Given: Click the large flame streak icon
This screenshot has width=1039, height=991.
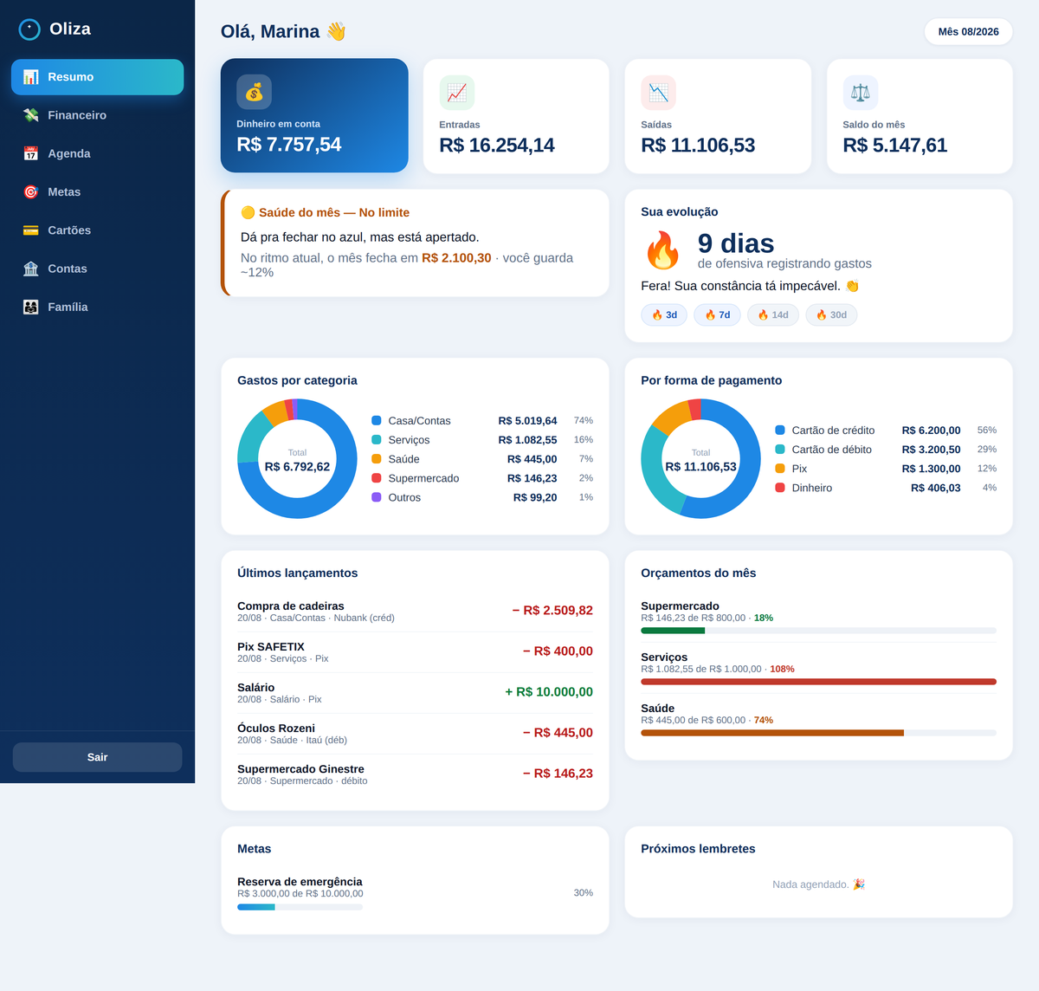Looking at the screenshot, I should tap(663, 250).
